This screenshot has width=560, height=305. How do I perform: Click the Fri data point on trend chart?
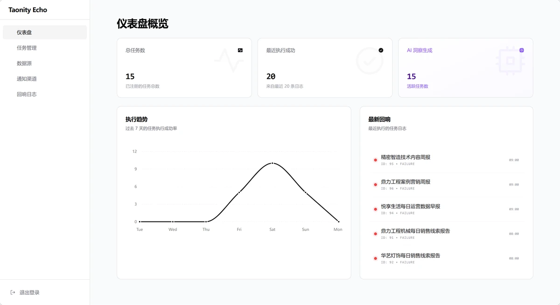click(x=239, y=192)
